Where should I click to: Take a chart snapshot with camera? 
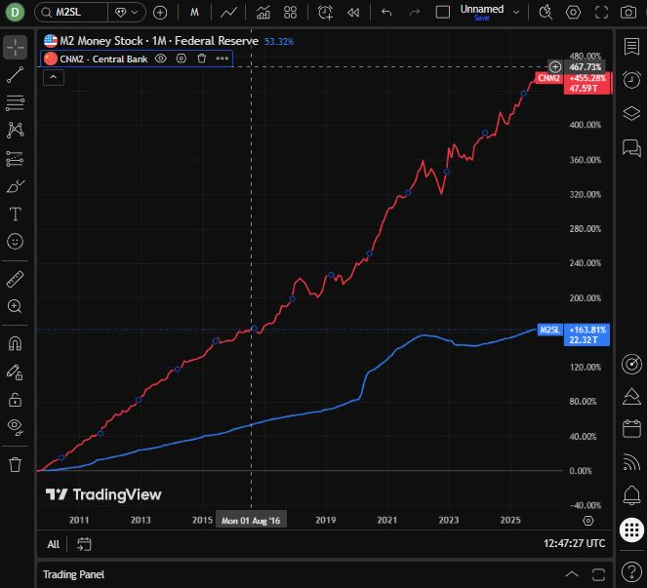tap(628, 13)
